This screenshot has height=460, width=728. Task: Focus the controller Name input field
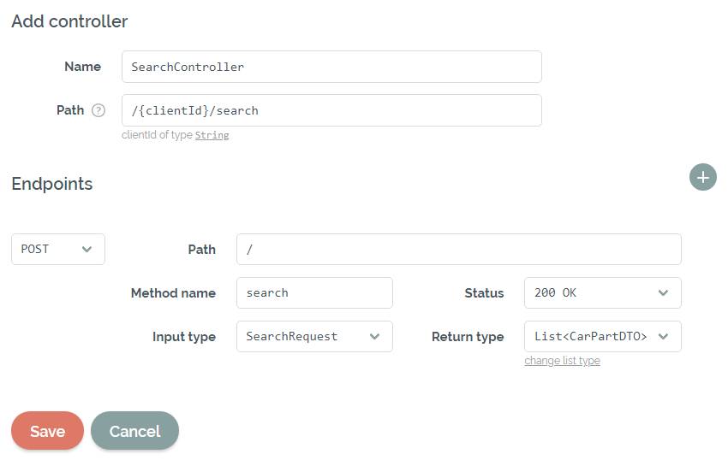pos(331,67)
